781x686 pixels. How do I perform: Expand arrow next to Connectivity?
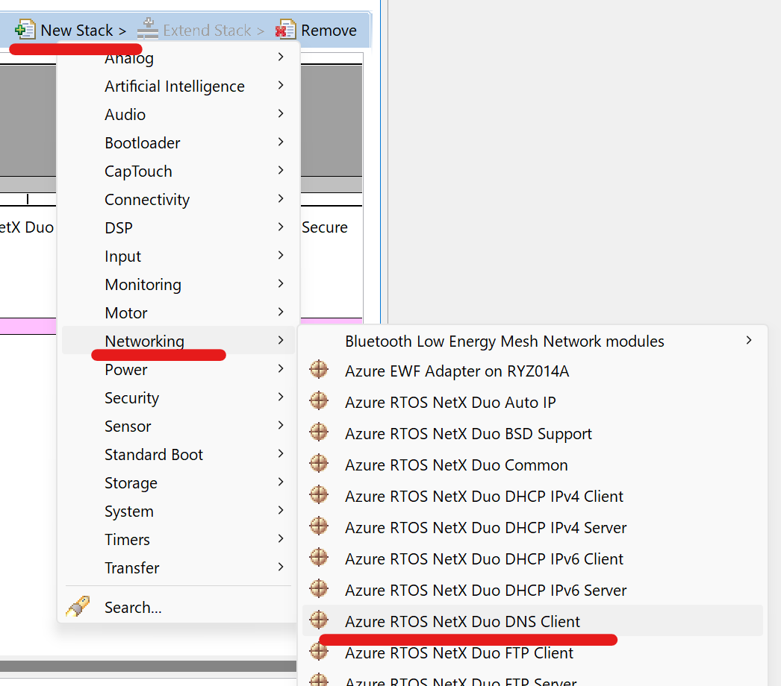point(281,199)
